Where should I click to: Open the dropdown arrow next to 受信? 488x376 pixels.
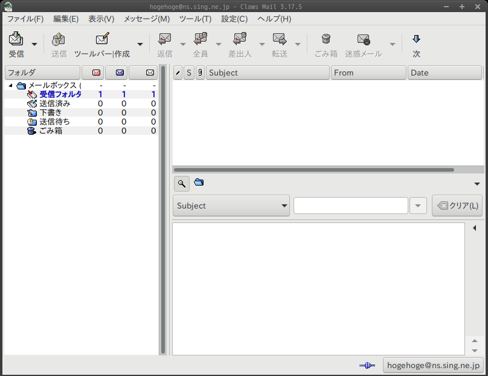point(34,44)
